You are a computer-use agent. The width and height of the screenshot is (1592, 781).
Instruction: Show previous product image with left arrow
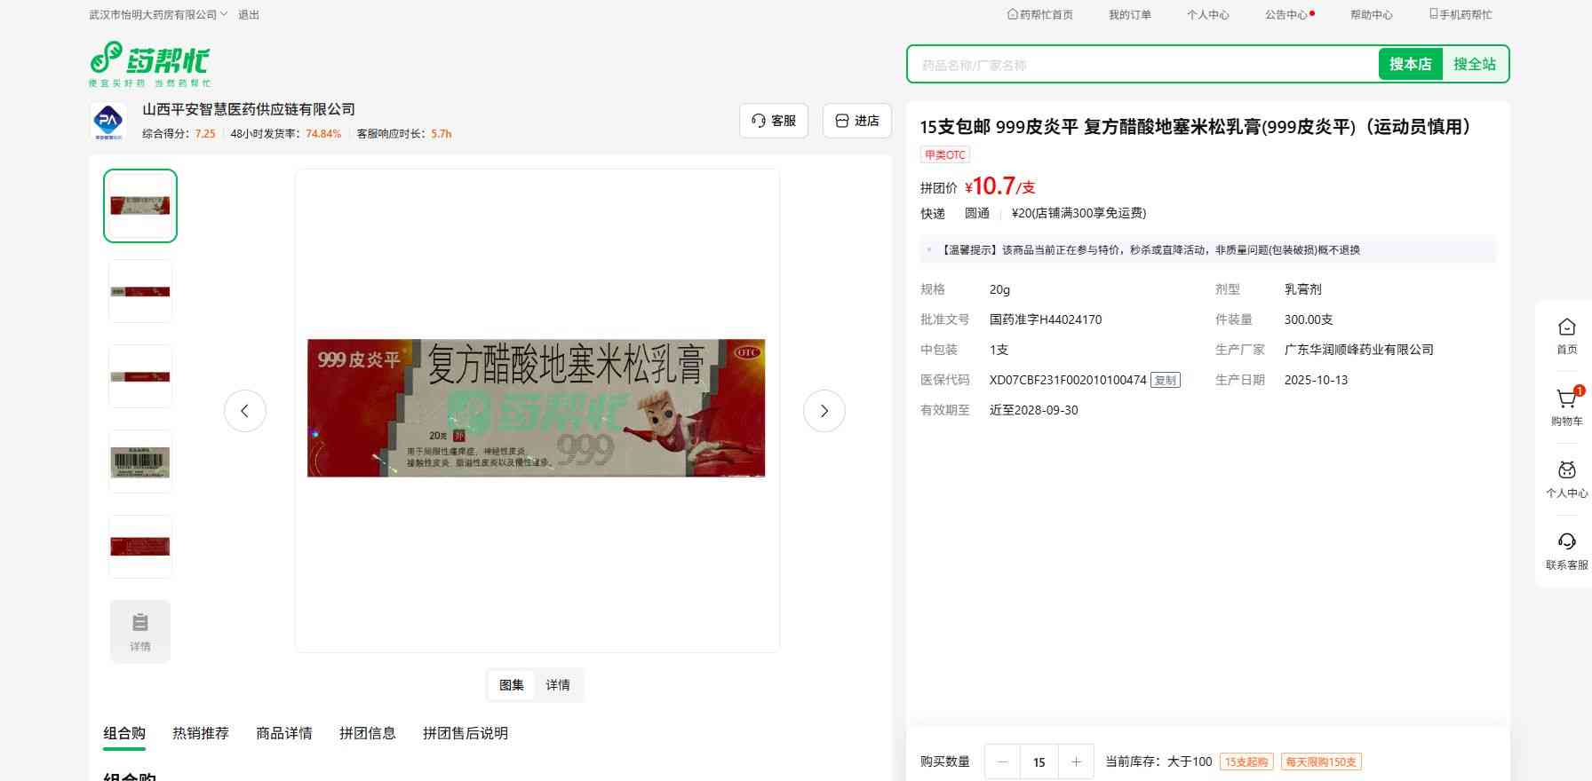[245, 411]
